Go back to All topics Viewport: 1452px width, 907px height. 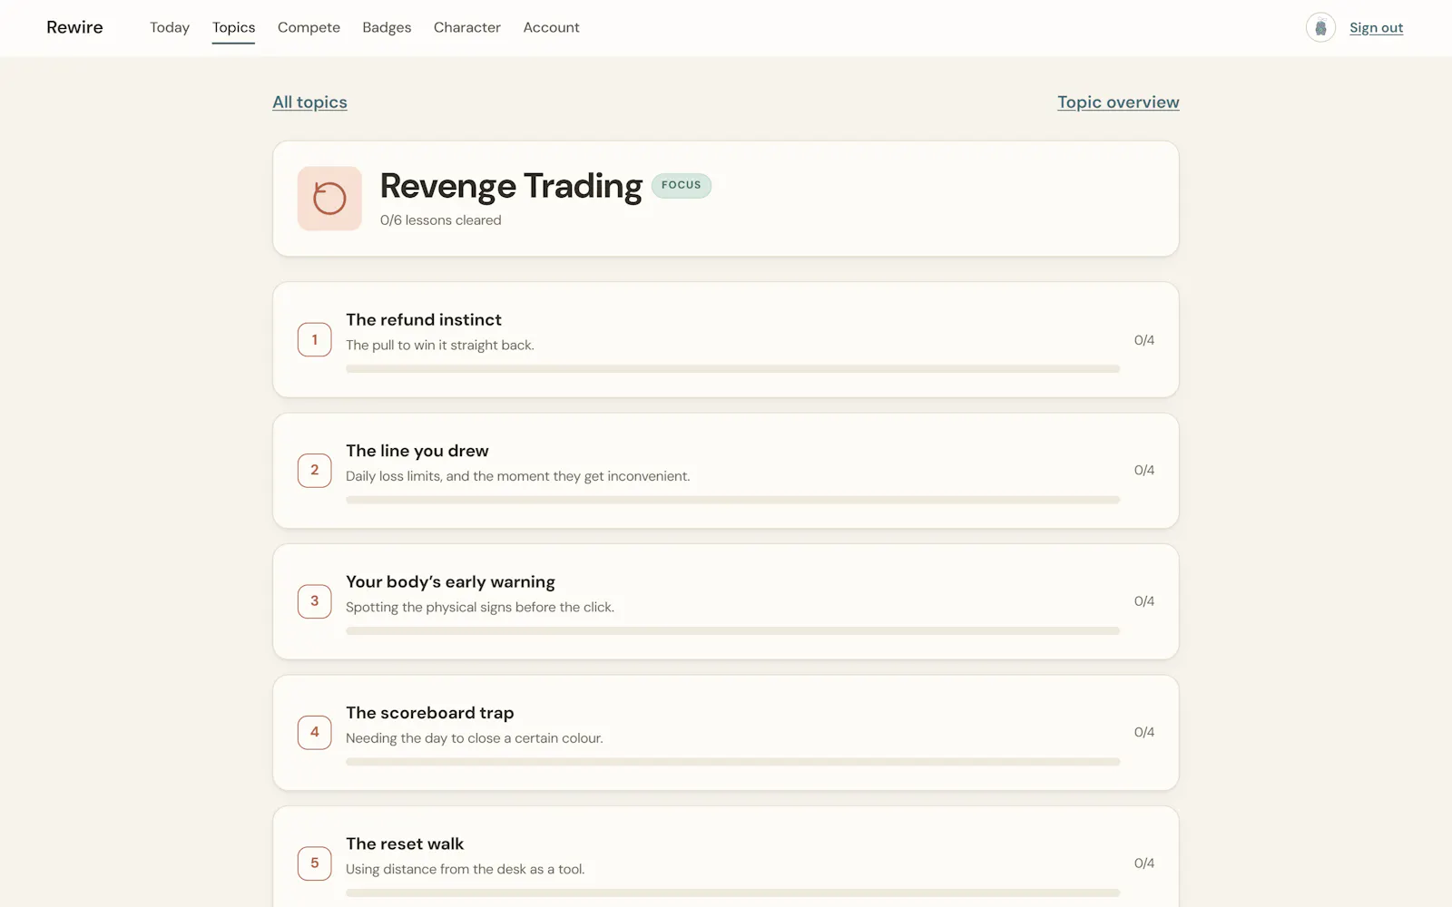[309, 102]
